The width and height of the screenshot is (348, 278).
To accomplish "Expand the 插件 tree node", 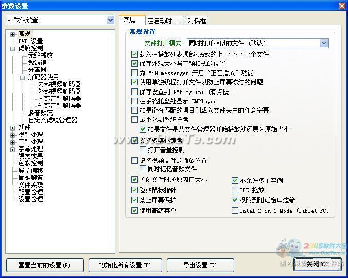I will coord(13,128).
